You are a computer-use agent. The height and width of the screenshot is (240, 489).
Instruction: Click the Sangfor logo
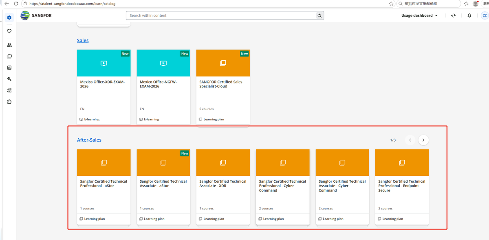click(36, 15)
